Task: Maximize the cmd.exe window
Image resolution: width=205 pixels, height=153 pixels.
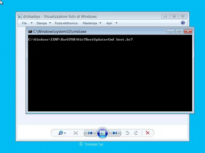Action: pos(179,31)
